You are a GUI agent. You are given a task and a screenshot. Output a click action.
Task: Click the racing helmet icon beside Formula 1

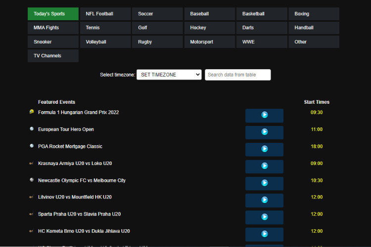click(x=32, y=112)
